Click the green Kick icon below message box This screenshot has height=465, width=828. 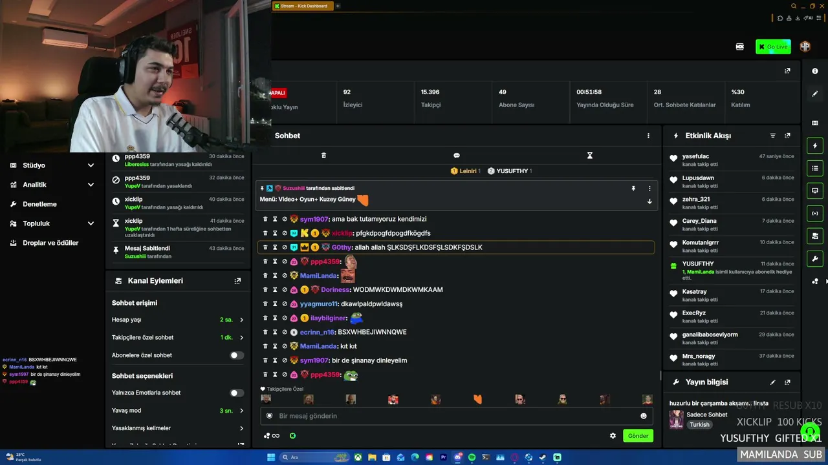tap(292, 436)
